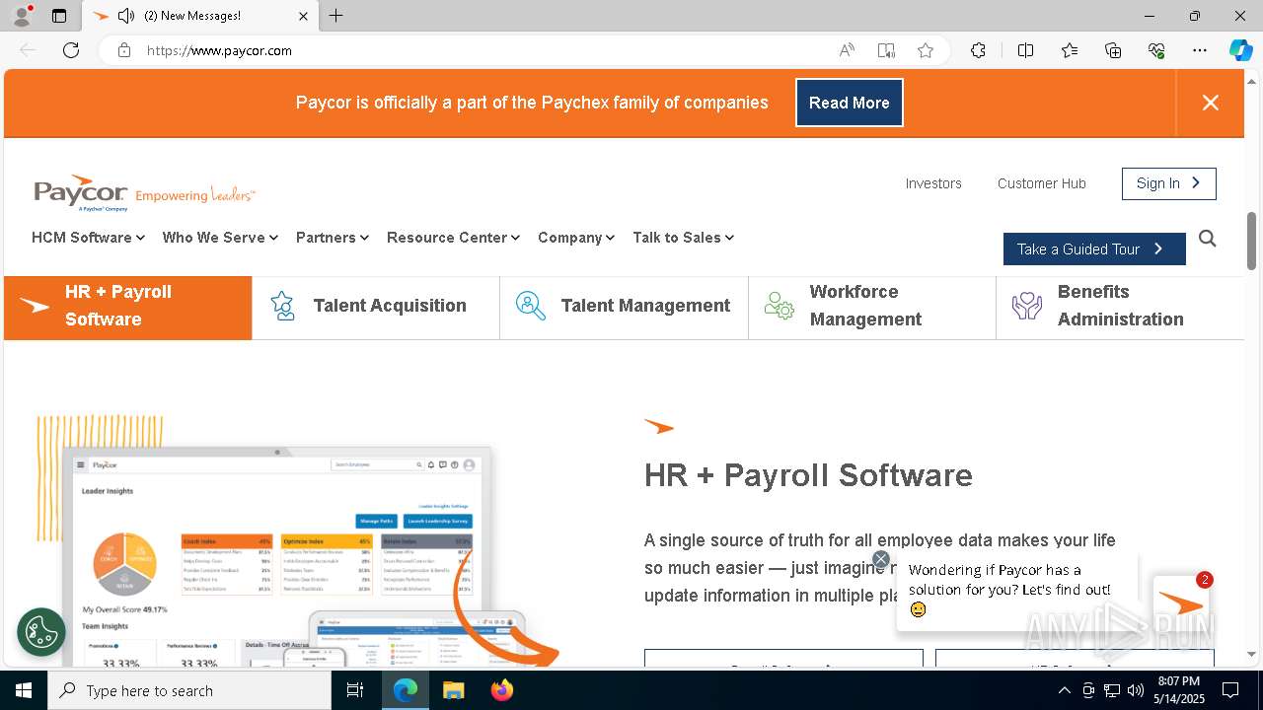View site information lock icon
This screenshot has width=1263, height=710.
[124, 50]
